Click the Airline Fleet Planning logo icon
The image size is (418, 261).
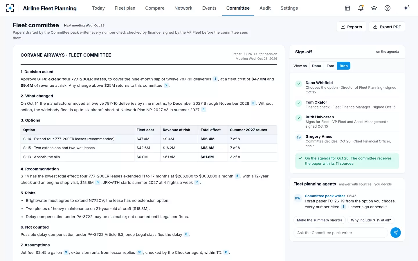coord(10,8)
